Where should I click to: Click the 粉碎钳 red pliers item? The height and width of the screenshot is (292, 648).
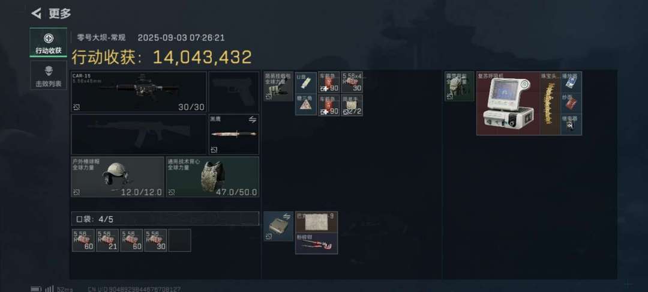(317, 243)
